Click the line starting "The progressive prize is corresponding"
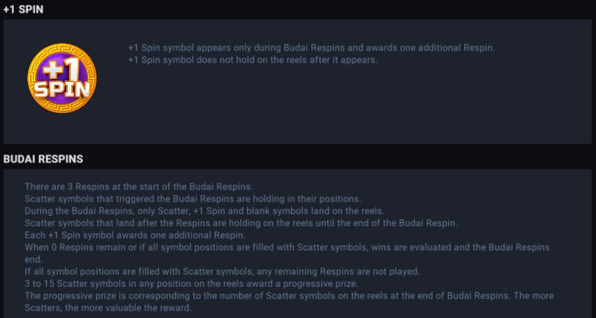 289,296
